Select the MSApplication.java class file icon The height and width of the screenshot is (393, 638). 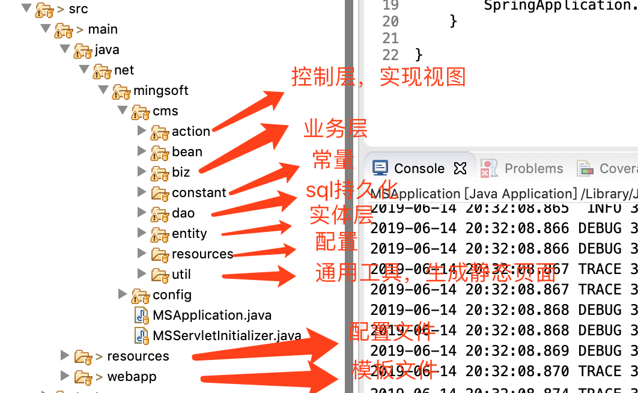pos(141,315)
